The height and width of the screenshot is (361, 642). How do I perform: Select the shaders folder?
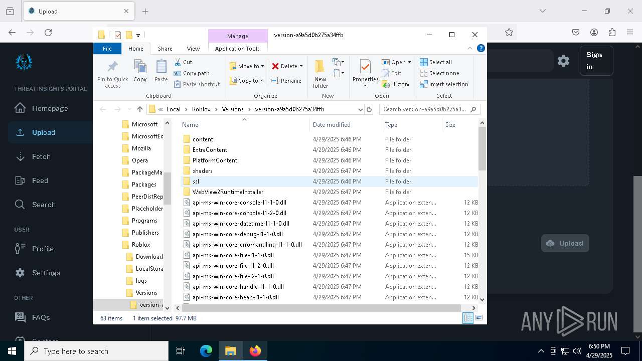coord(202,171)
